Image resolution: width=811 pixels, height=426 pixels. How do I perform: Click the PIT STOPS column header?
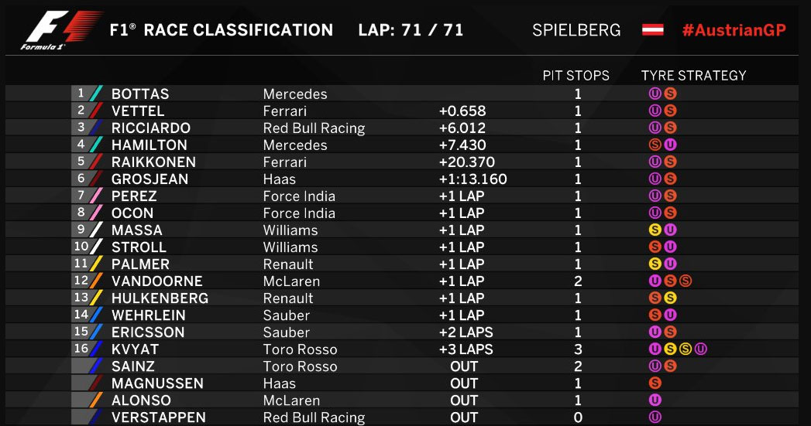(576, 76)
